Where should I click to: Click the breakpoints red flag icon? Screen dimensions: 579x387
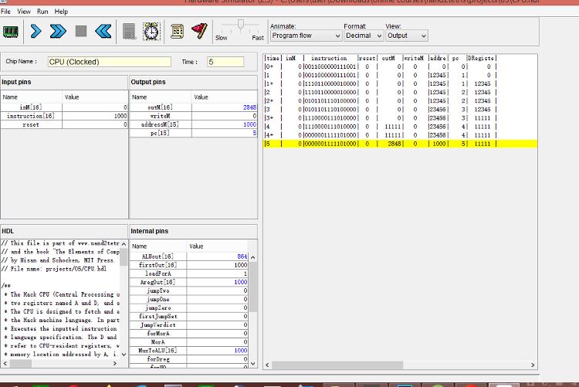pyautogui.click(x=199, y=31)
